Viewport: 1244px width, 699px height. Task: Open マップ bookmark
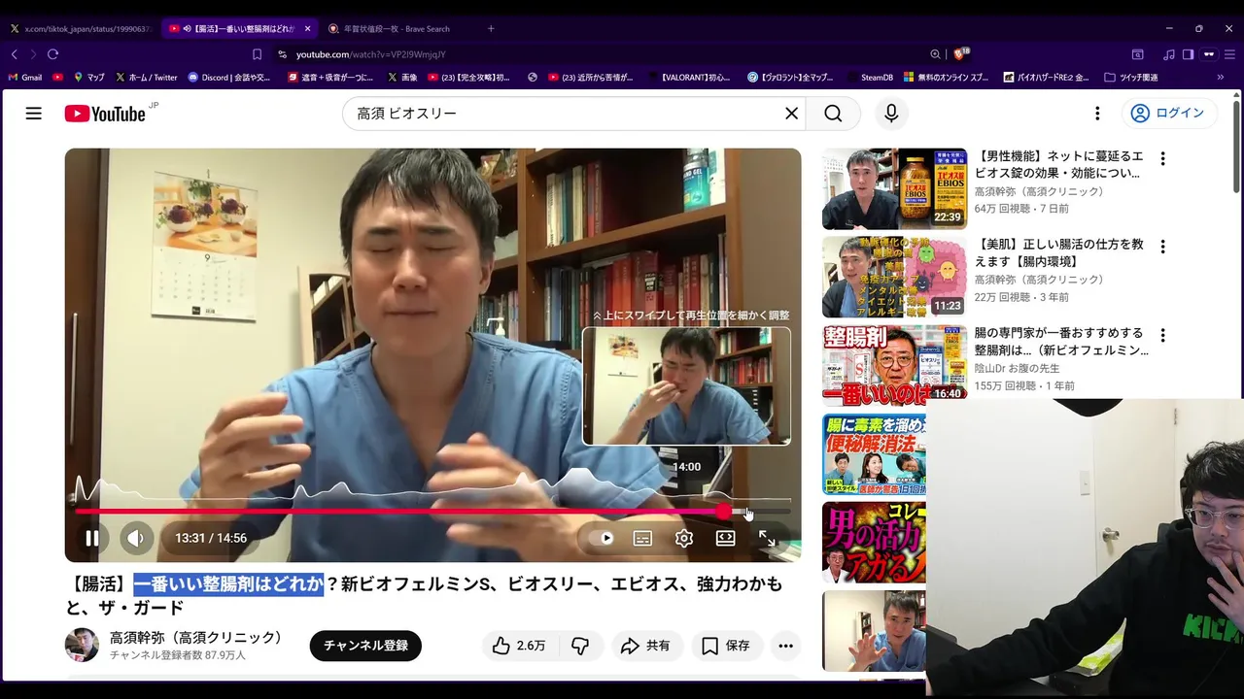[88, 77]
